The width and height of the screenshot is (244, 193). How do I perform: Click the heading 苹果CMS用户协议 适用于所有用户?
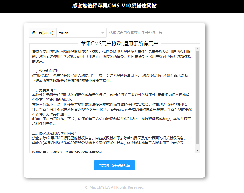120,43
